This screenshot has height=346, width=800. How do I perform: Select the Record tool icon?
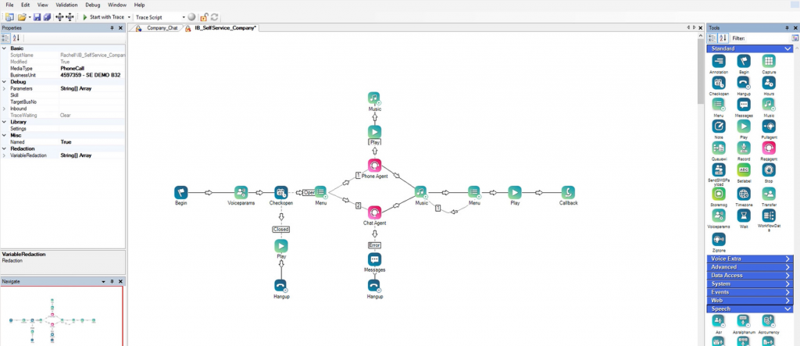[x=744, y=148]
